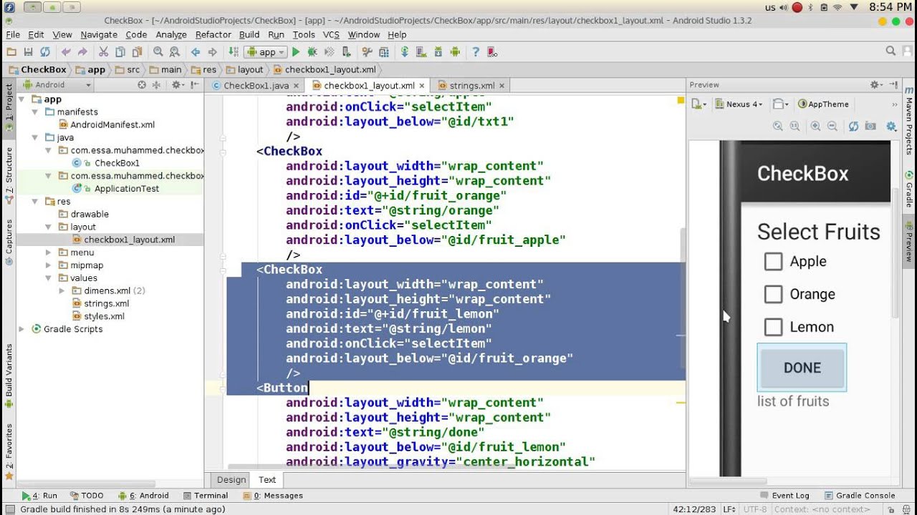Screen dimensions: 917x515
Task: Open the Refactor menu
Action: click(x=213, y=34)
